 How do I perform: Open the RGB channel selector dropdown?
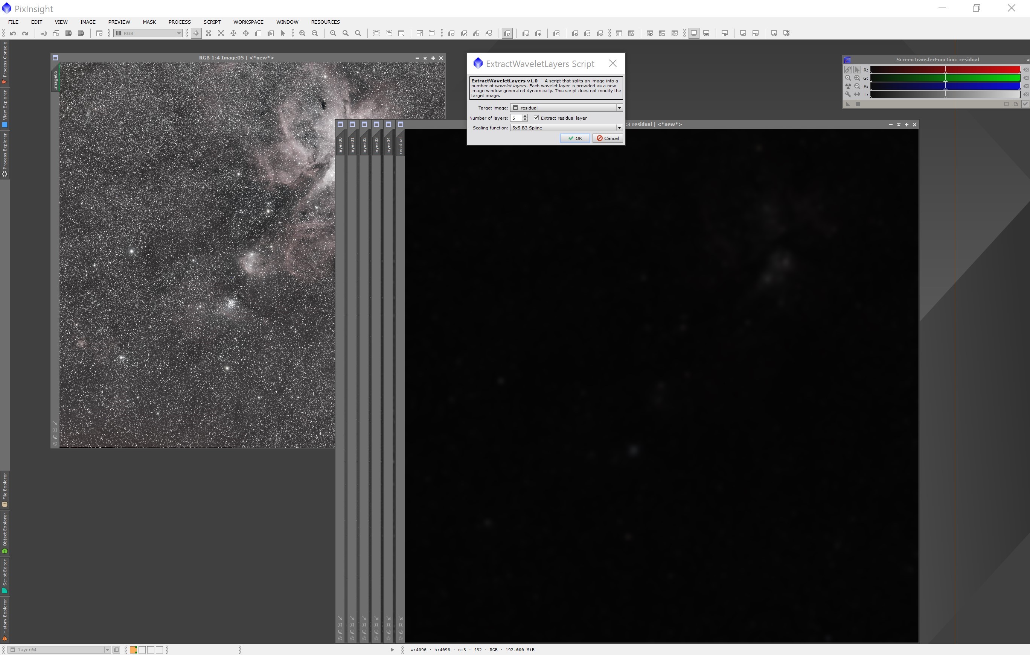point(148,33)
